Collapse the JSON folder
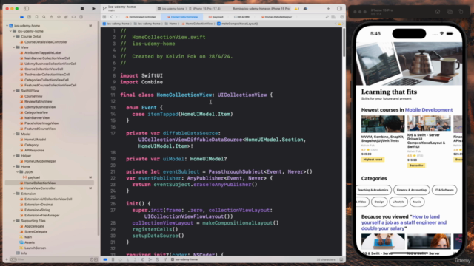 pos(18,172)
